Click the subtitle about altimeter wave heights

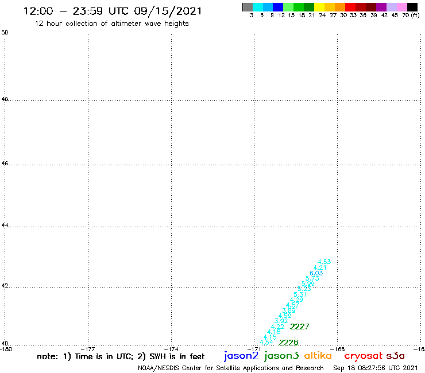[111, 24]
